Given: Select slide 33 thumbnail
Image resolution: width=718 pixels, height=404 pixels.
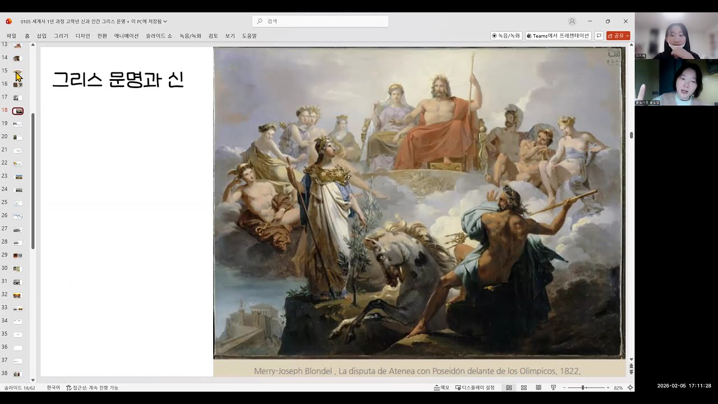Looking at the screenshot, I should [x=17, y=308].
